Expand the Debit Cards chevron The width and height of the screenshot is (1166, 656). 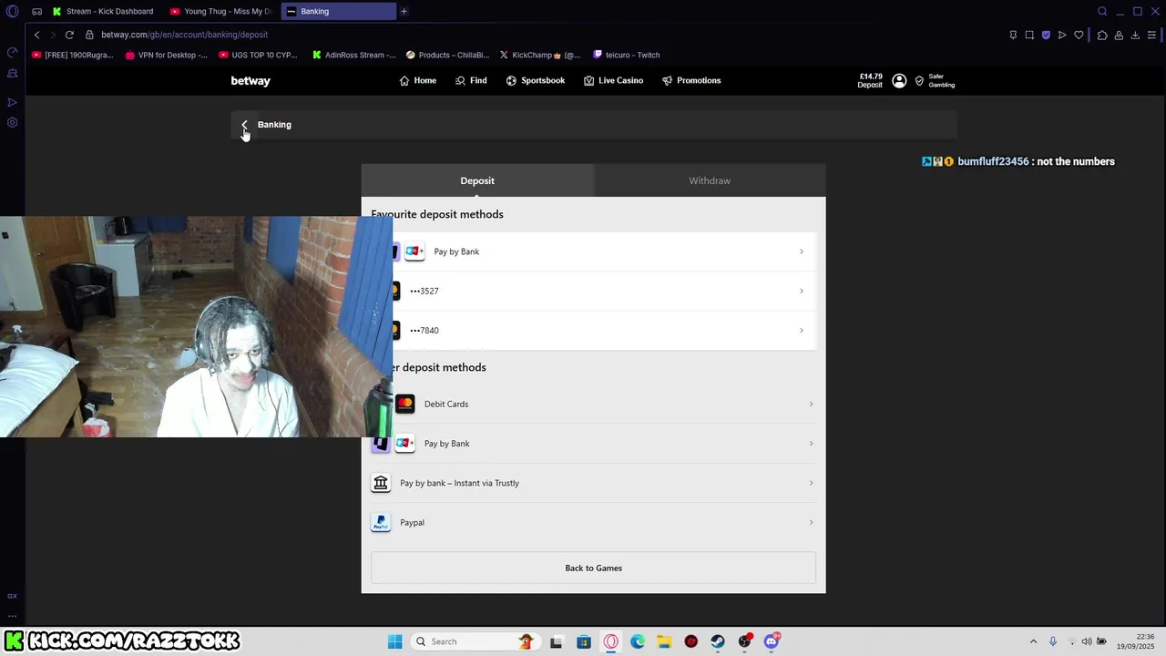[811, 404]
